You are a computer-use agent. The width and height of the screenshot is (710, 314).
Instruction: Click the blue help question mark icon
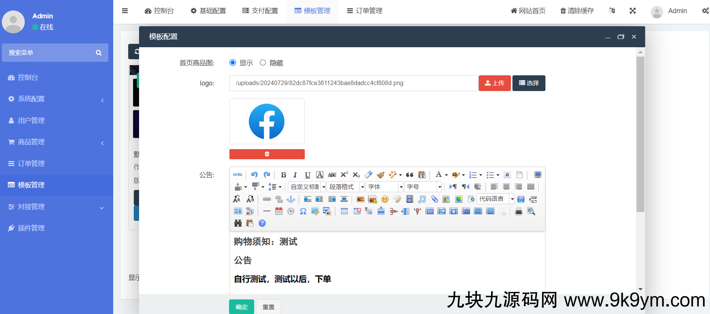[x=262, y=223]
